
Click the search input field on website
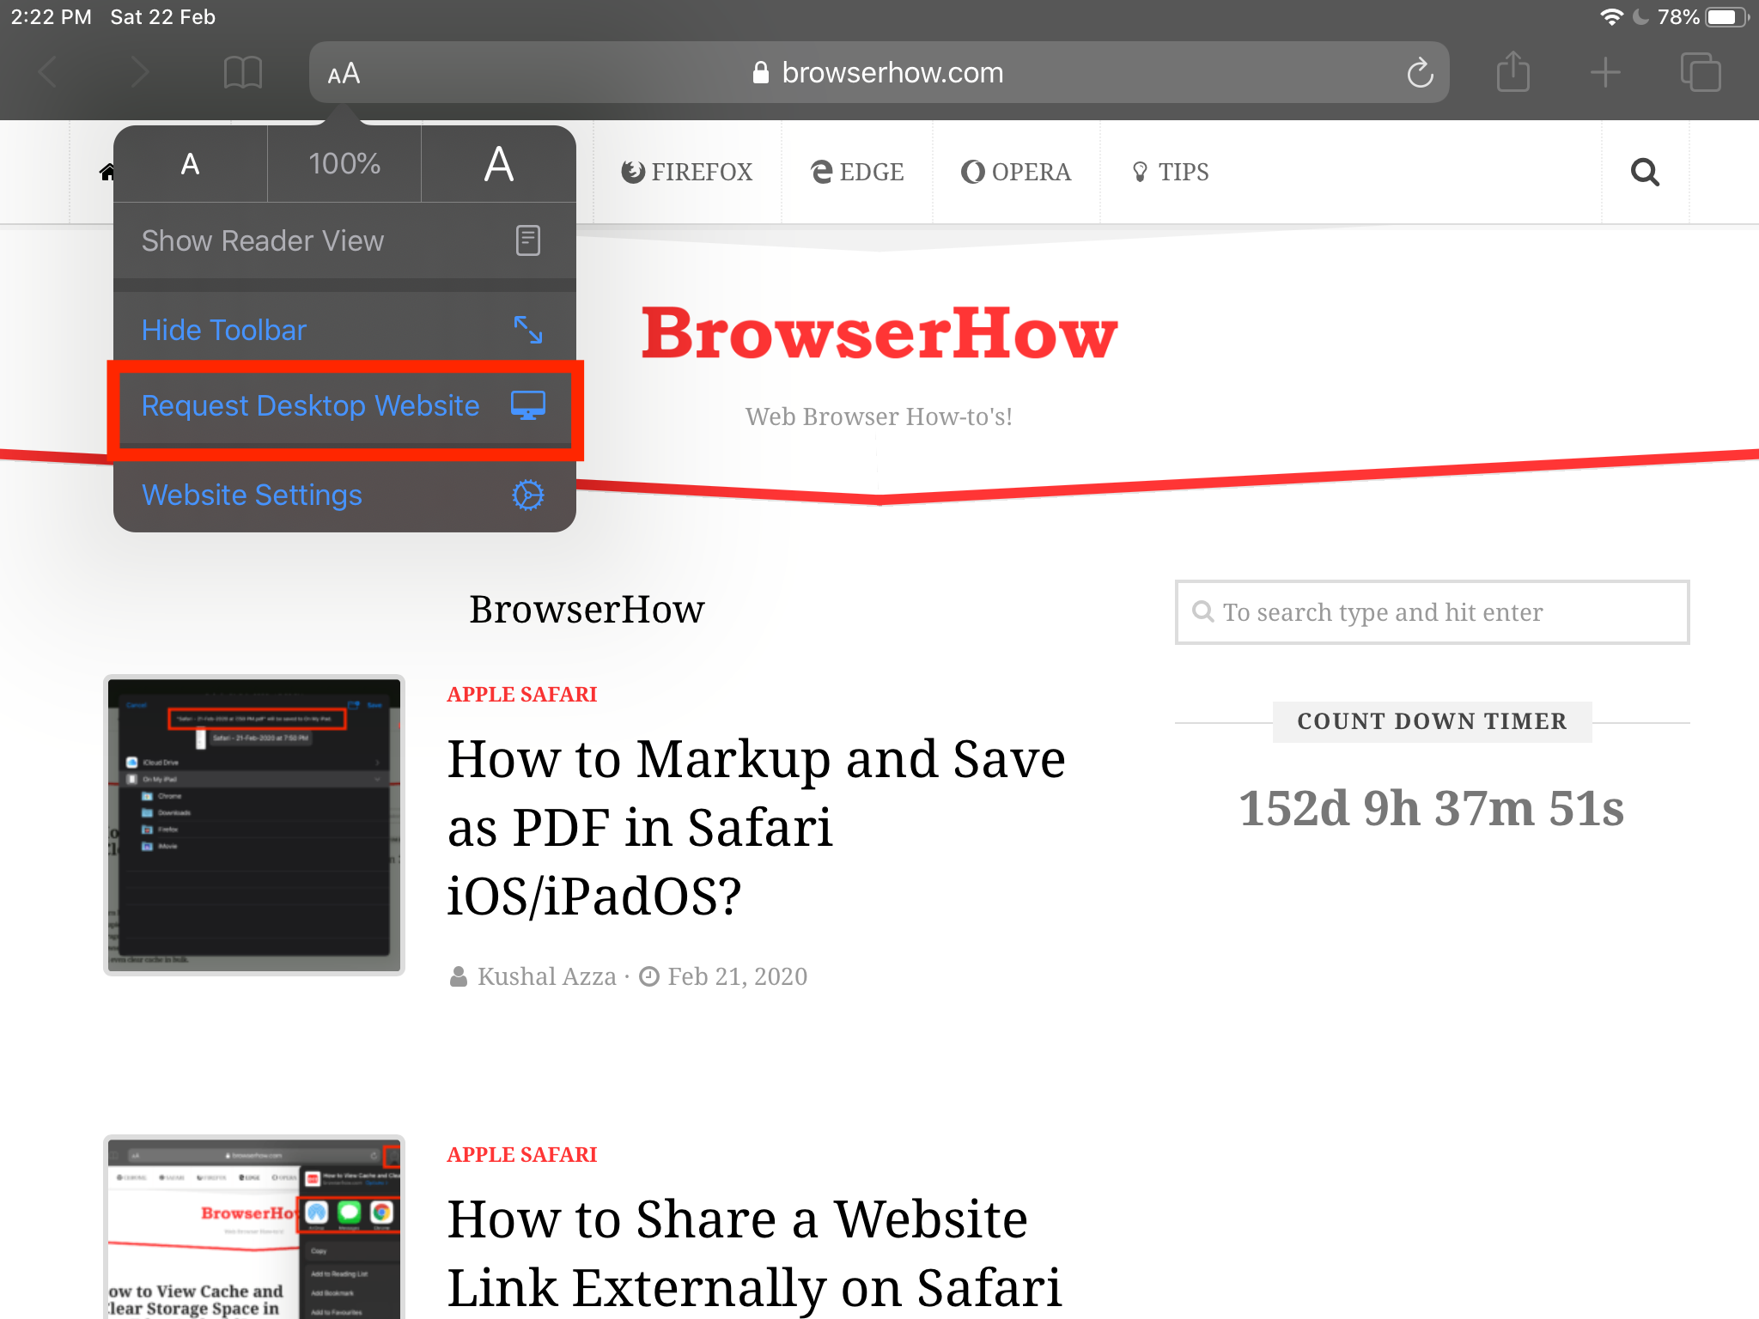coord(1431,611)
